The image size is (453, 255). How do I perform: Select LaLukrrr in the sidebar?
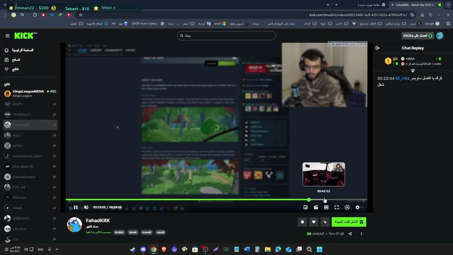[30, 229]
